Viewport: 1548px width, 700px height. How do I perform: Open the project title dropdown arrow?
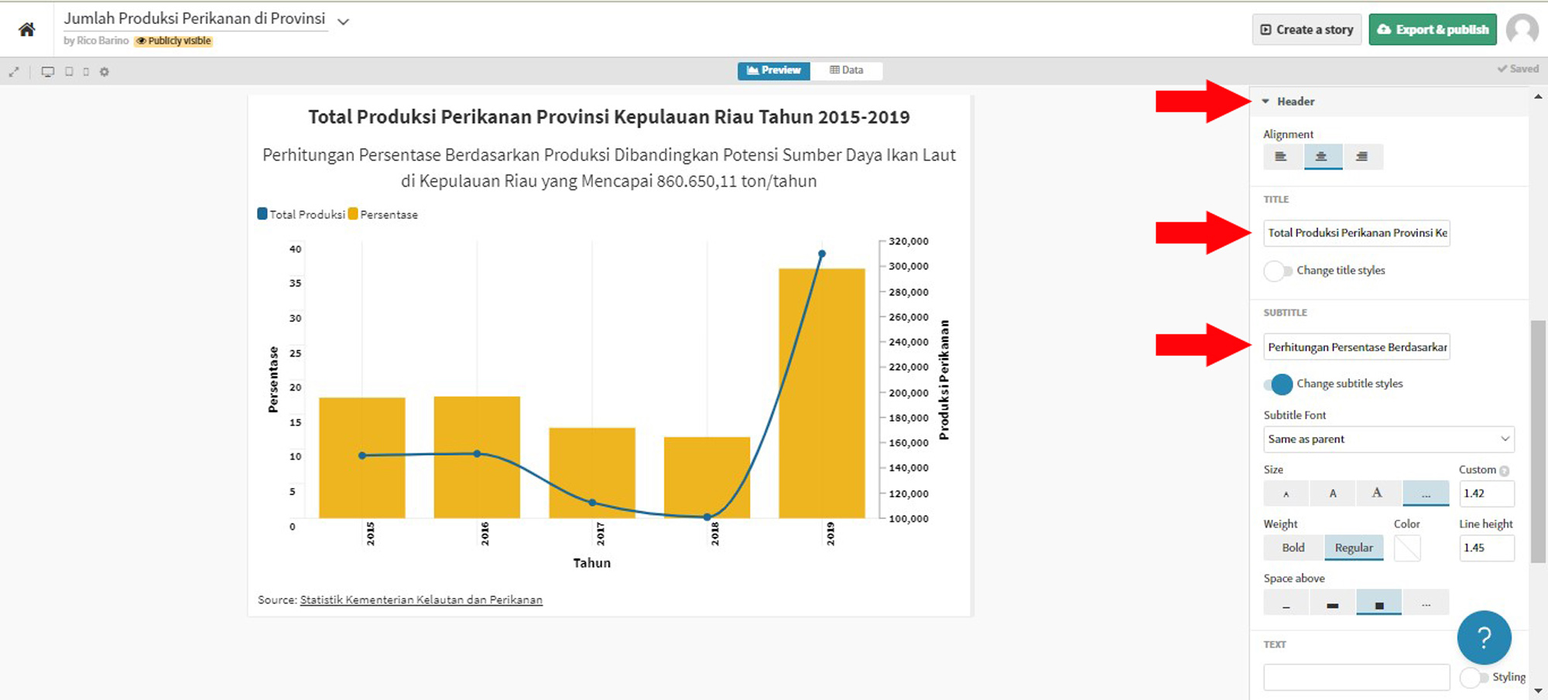tap(343, 21)
